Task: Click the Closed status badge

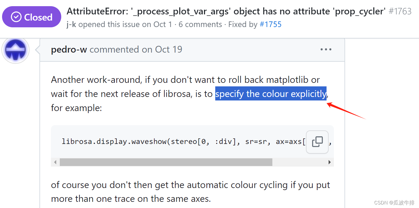Action: [32, 17]
